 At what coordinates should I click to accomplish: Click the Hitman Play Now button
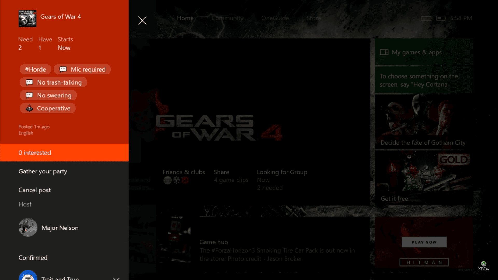tap(424, 242)
